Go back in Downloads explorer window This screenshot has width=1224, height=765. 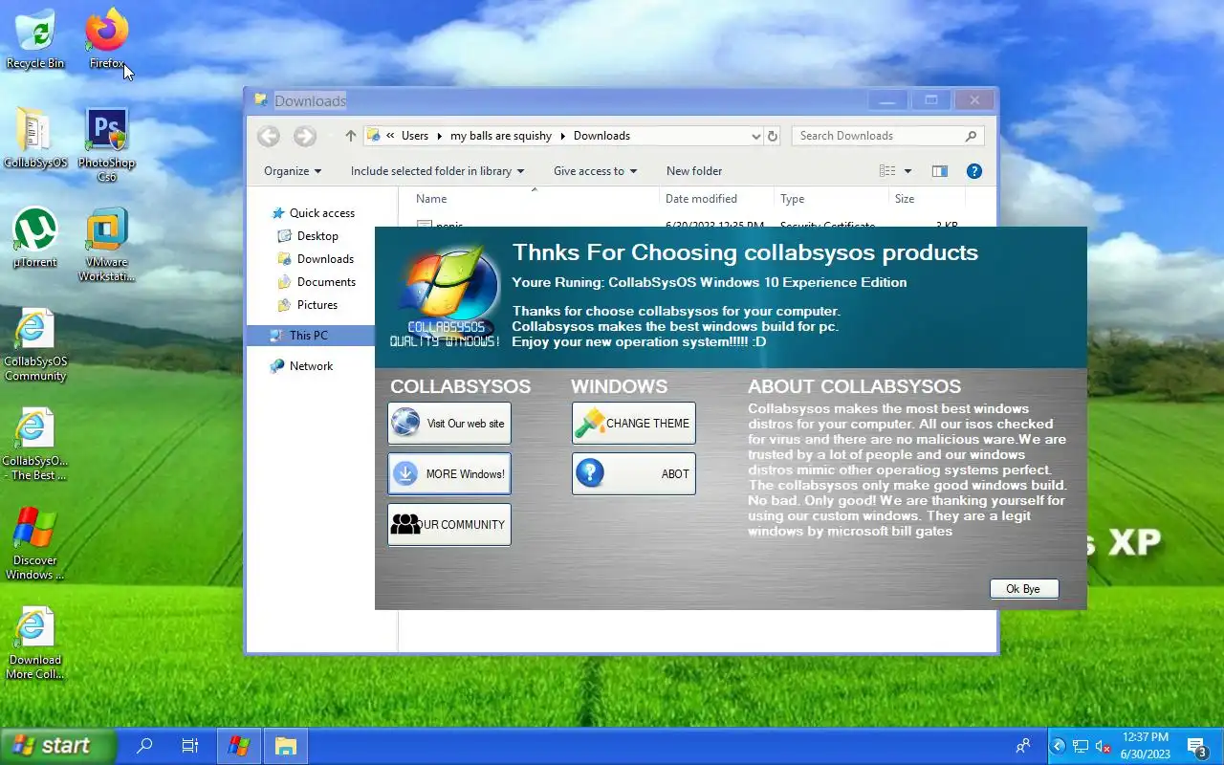[x=269, y=136]
